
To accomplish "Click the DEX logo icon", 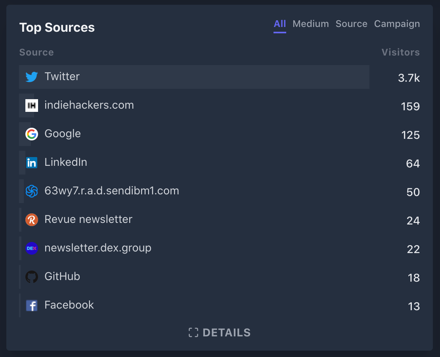I will pyautogui.click(x=32, y=248).
